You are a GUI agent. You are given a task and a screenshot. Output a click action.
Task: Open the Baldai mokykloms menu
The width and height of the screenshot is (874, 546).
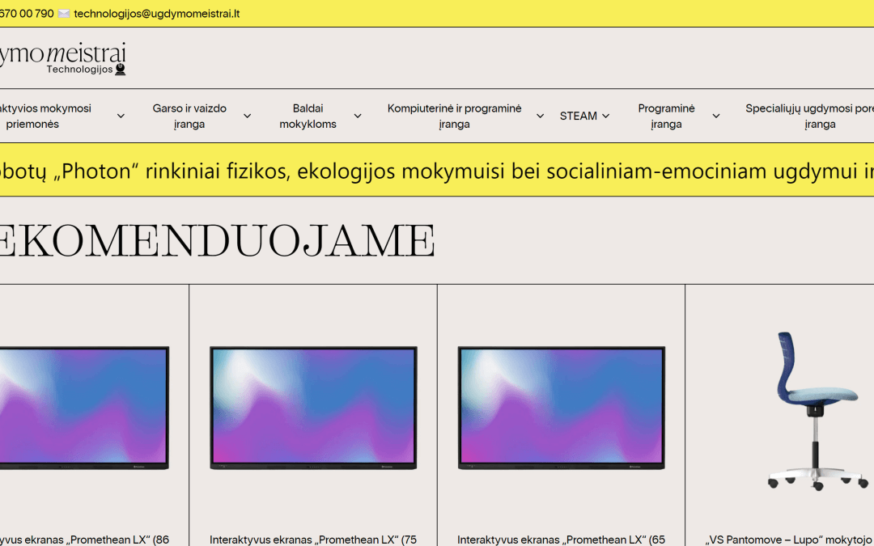(x=308, y=116)
